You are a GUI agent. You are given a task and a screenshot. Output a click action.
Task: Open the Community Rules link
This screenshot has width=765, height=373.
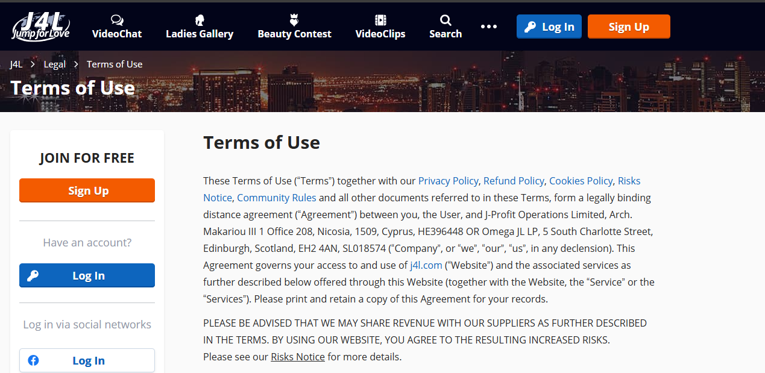[277, 198]
